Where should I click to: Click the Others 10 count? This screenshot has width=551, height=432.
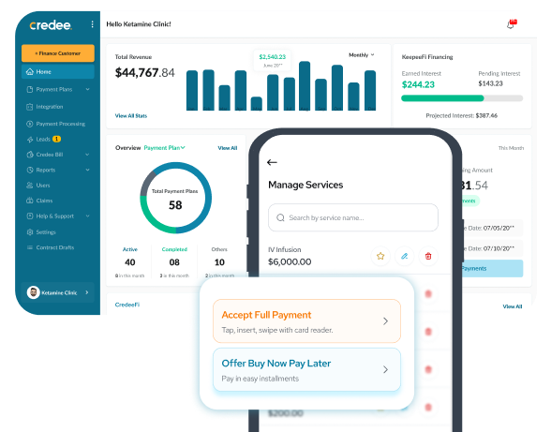point(219,262)
